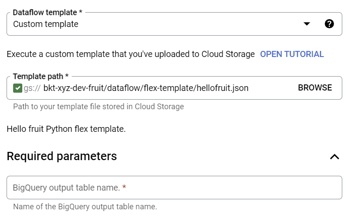Image resolution: width=351 pixels, height=218 pixels.
Task: Click the red asterisk in BigQuery field
Action: click(x=124, y=187)
